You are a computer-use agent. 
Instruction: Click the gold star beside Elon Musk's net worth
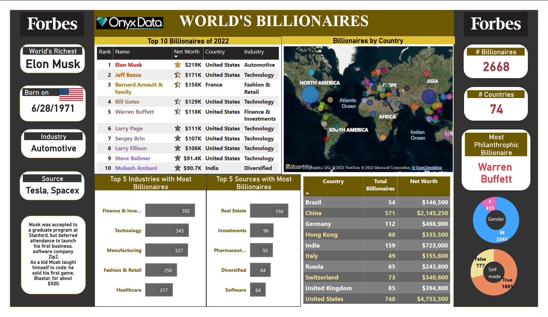(178, 65)
